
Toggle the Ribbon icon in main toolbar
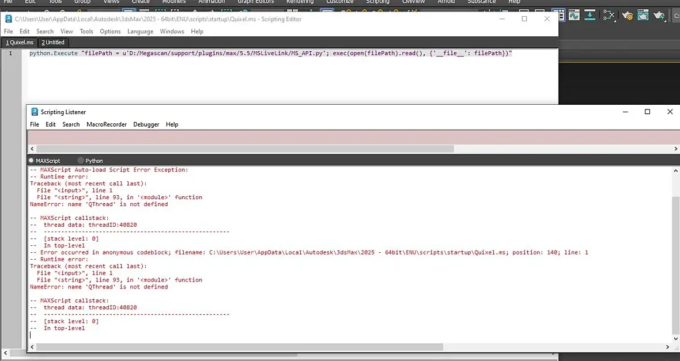[x=562, y=15]
